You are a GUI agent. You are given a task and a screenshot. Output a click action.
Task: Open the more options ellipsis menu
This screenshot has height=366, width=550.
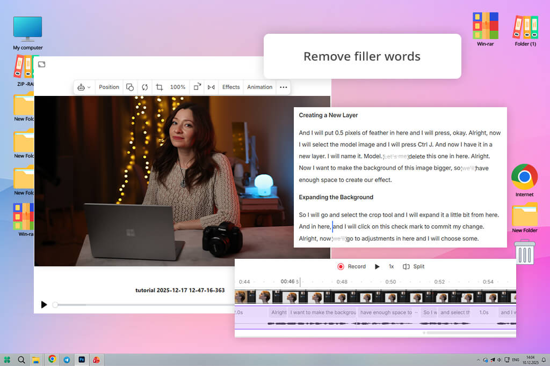tap(284, 87)
